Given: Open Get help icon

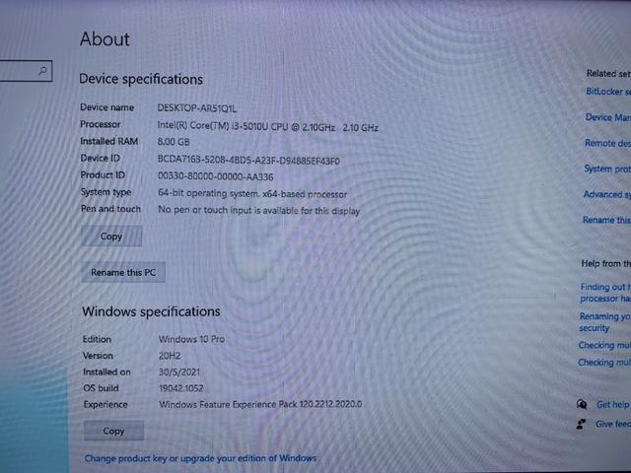Looking at the screenshot, I should pos(582,404).
